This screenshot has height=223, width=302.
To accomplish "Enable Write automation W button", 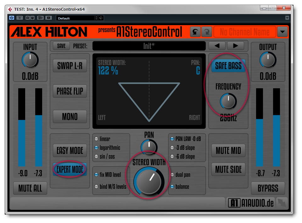I will click(x=32, y=18).
